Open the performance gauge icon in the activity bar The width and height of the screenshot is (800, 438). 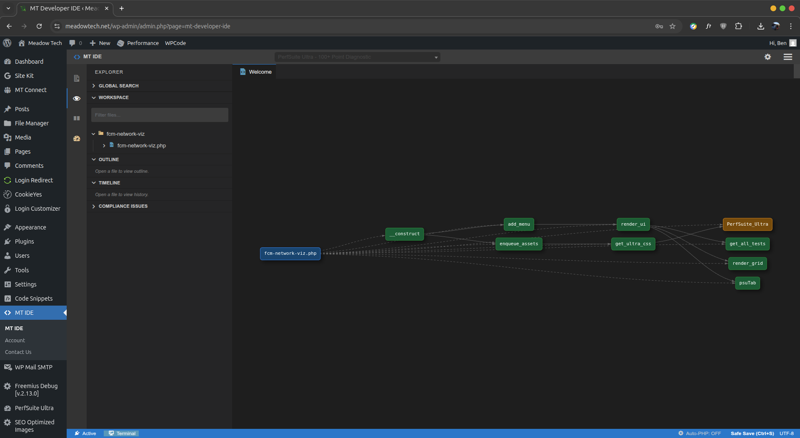tap(77, 139)
